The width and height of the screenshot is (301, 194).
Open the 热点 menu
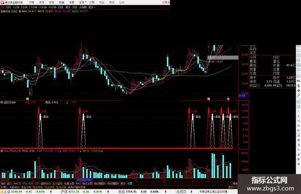[112, 2]
